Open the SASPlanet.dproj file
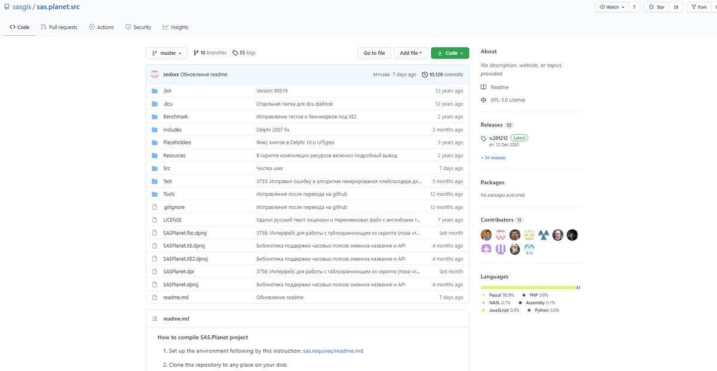This screenshot has width=717, height=371. point(180,285)
